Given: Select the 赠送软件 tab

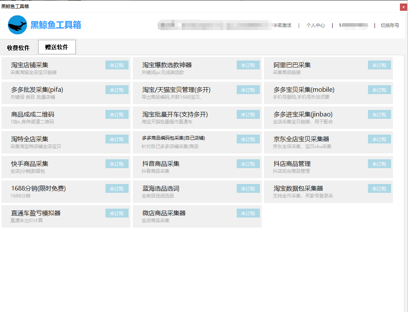Looking at the screenshot, I should click(x=57, y=47).
